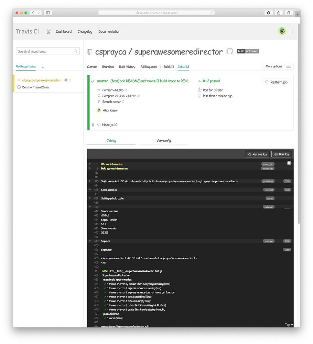Click the Travis CI broadcast tower icon
The image size is (313, 344).
48,32
